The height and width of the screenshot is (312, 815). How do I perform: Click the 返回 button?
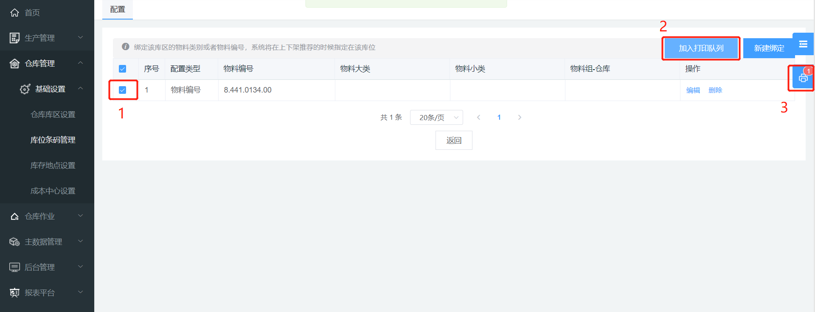454,141
